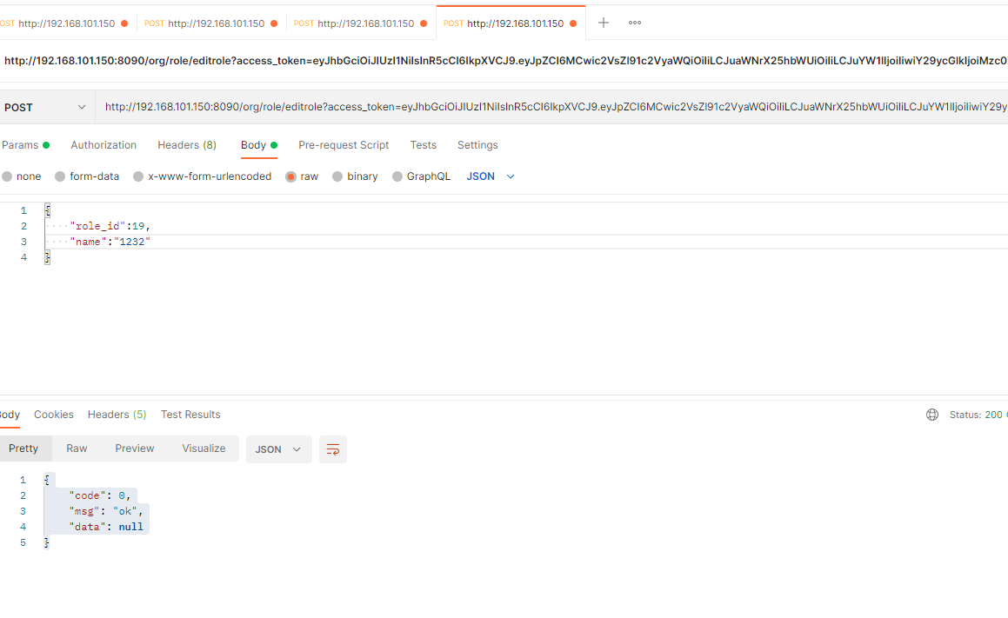The height and width of the screenshot is (618, 1008).
Task: Choose the GraphQL body option
Action: pyautogui.click(x=422, y=176)
